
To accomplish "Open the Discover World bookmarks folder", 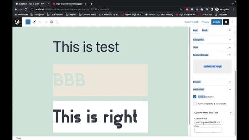I will [x=88, y=14].
